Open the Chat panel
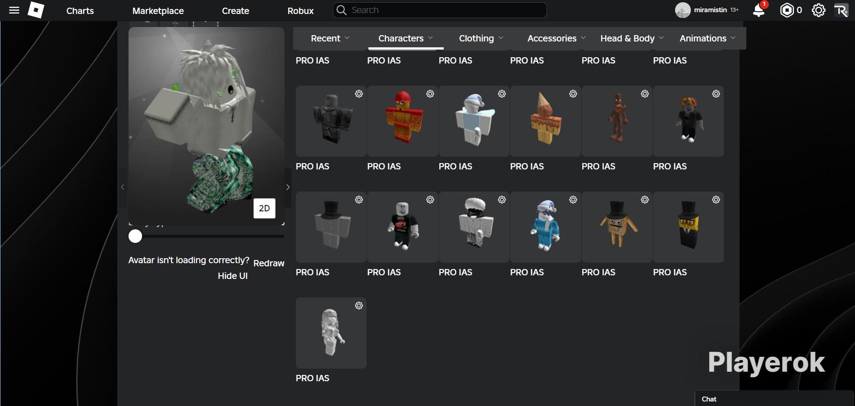 pyautogui.click(x=774, y=399)
